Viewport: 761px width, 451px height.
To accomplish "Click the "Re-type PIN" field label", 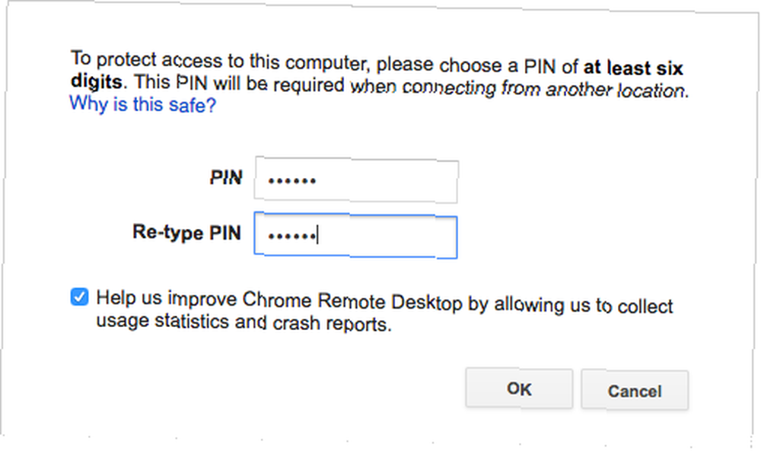I will tap(187, 232).
